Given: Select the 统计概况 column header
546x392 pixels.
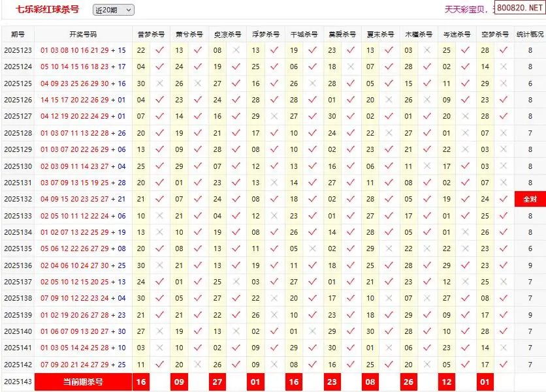Looking at the screenshot, I should click(x=530, y=34).
